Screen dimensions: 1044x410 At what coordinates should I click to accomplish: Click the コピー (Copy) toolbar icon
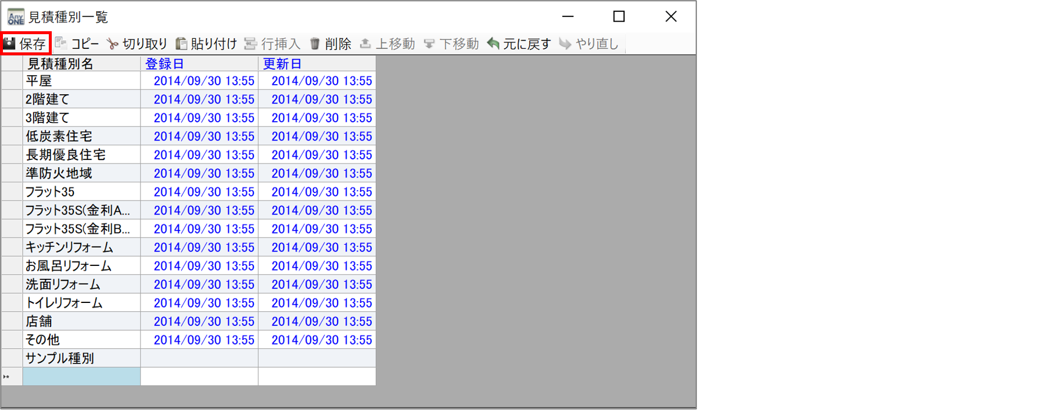click(x=61, y=44)
